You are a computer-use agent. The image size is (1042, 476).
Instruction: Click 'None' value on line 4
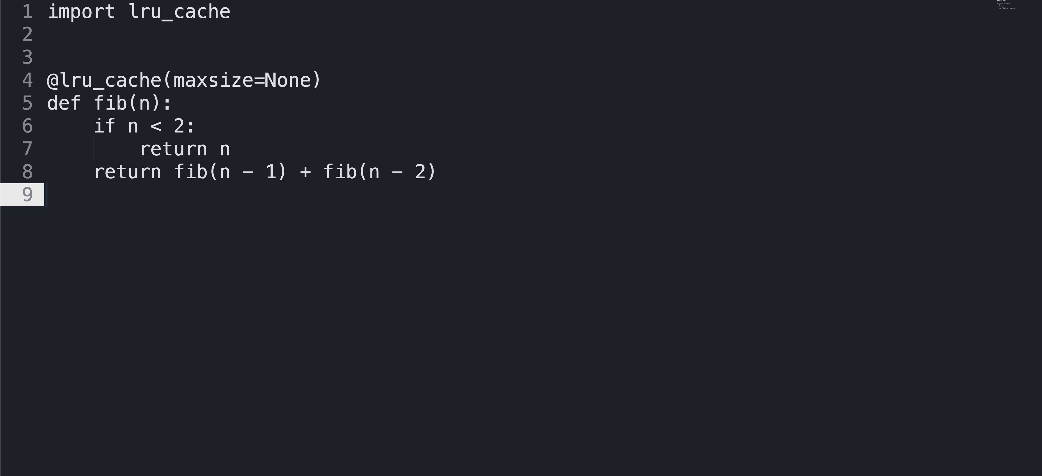(287, 80)
